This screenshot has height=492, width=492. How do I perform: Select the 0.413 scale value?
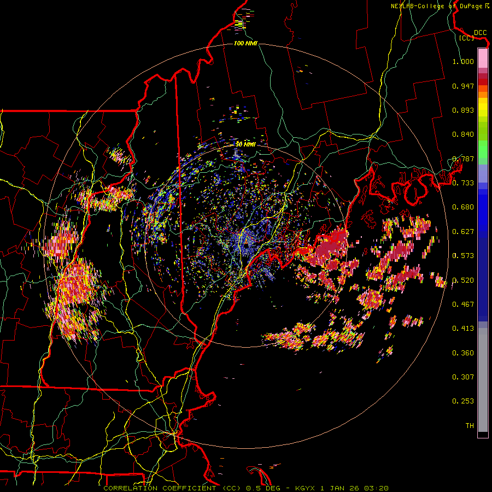463,329
